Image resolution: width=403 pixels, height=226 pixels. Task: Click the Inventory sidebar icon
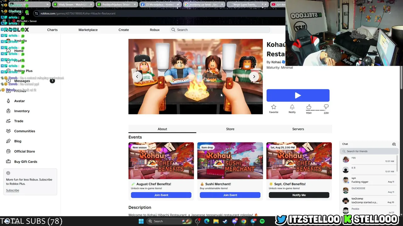pos(9,111)
